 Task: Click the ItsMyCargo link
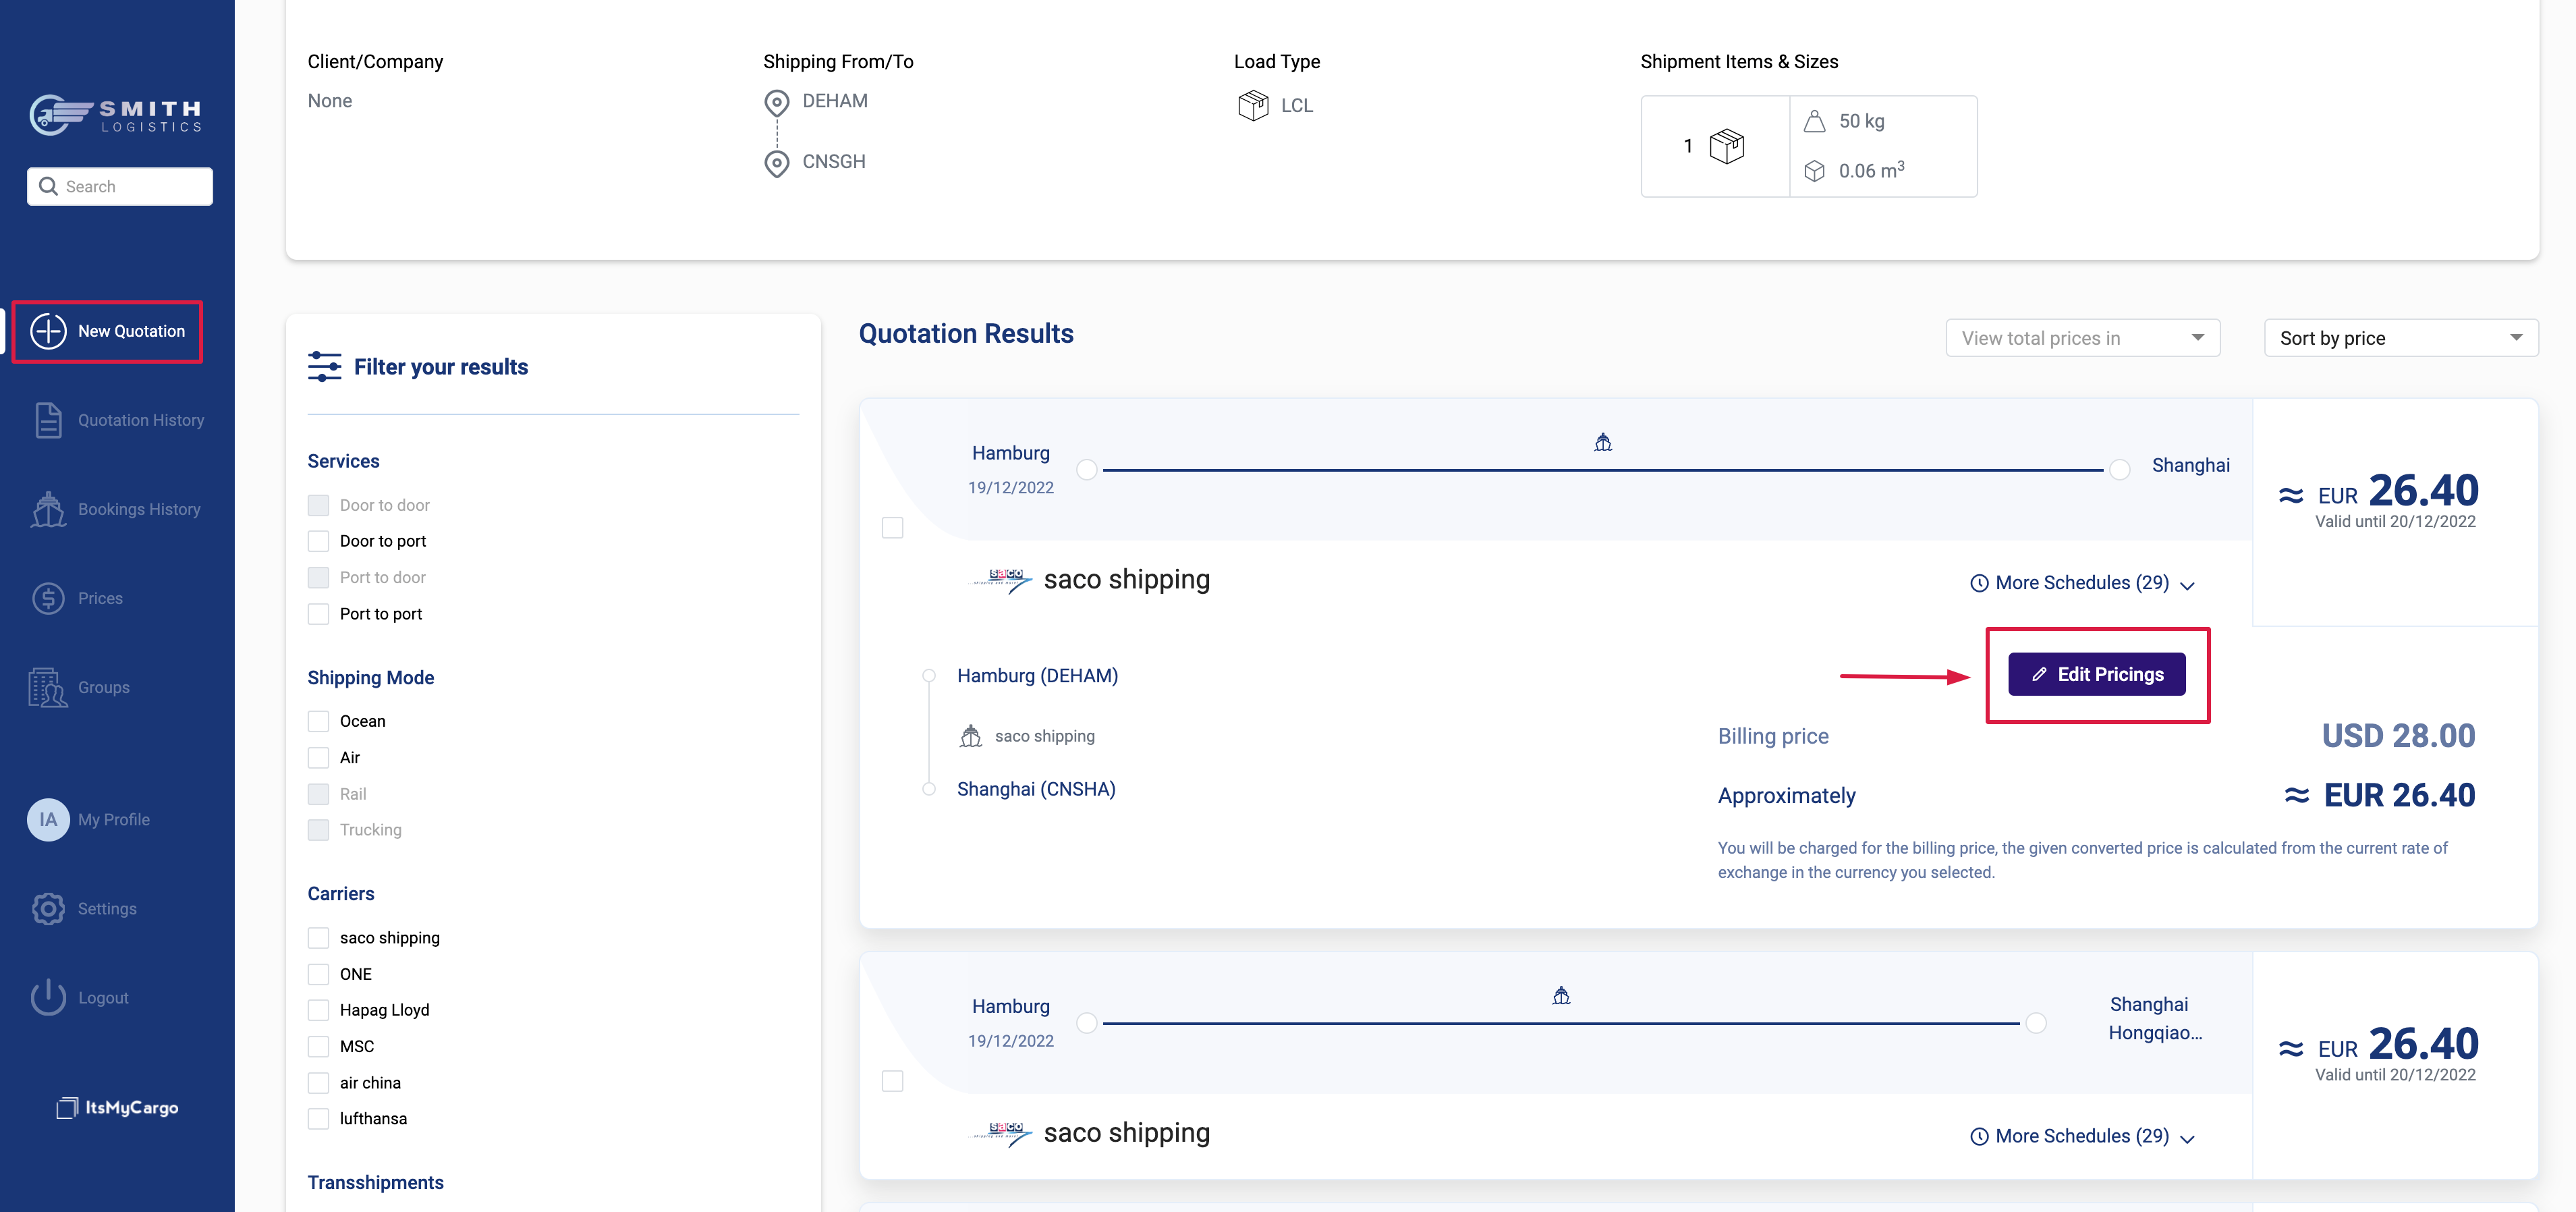[x=118, y=1107]
